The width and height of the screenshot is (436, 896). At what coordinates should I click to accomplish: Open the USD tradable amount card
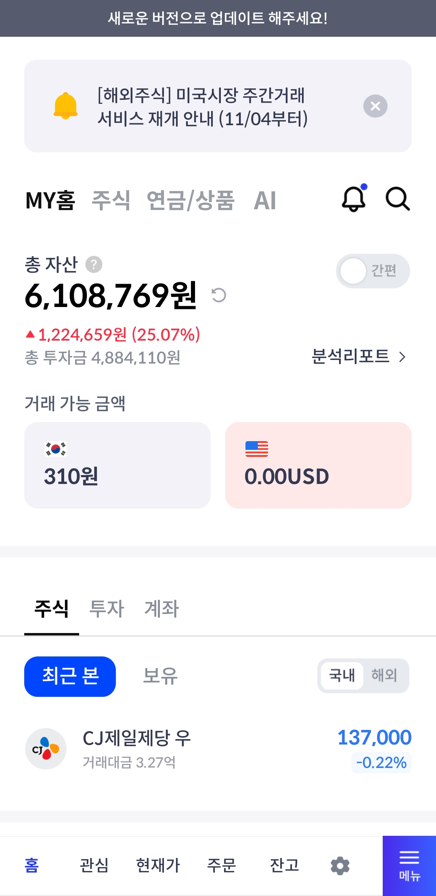318,465
